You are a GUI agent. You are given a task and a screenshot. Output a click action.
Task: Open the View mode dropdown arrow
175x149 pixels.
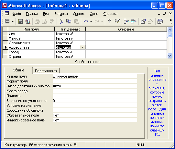pyautogui.click(x=13, y=21)
